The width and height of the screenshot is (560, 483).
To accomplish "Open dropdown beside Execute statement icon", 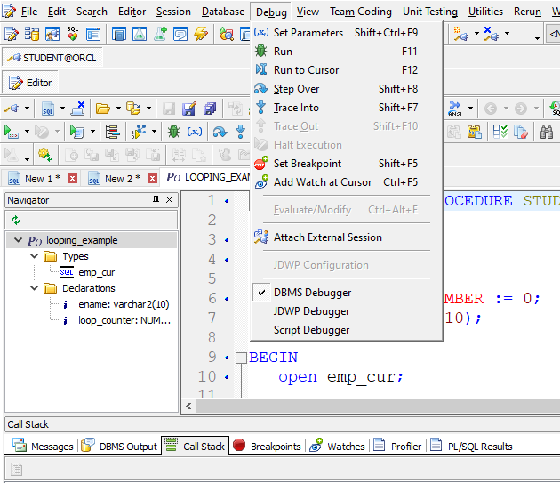I will pyautogui.click(x=27, y=132).
